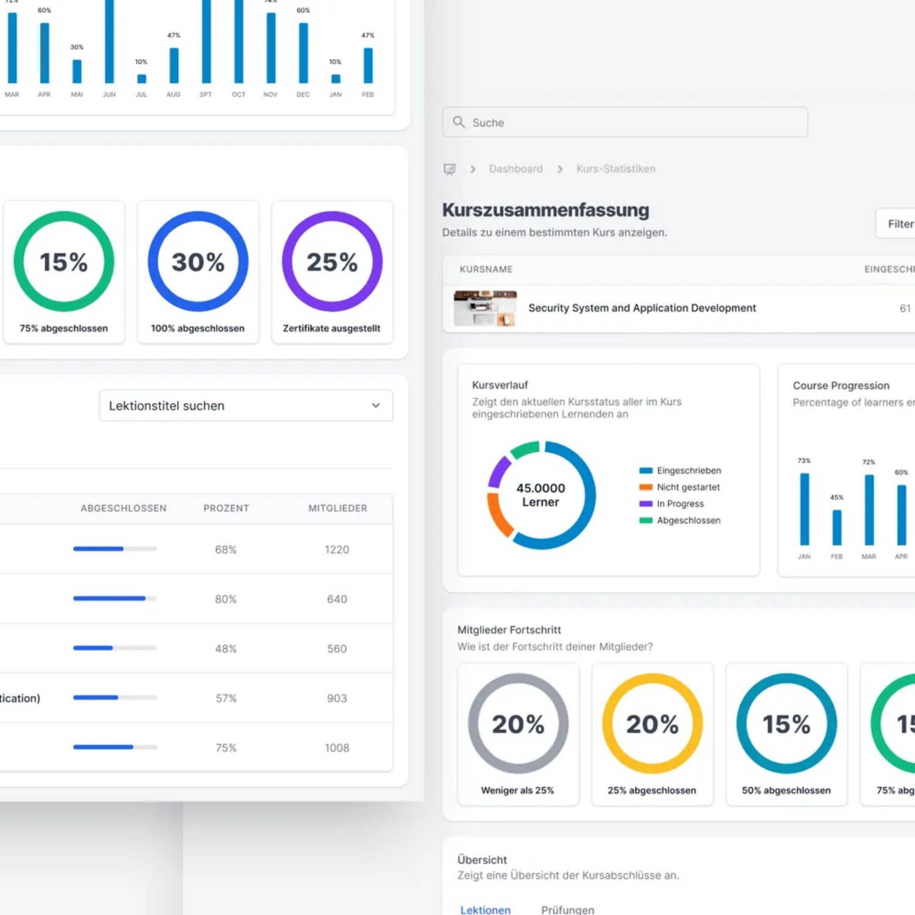Open the Security System course thumbnail
The width and height of the screenshot is (915, 915).
[x=485, y=308]
